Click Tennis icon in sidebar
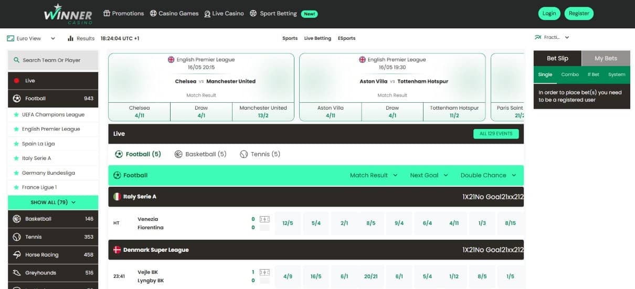The height and width of the screenshot is (289, 635). tap(16, 237)
